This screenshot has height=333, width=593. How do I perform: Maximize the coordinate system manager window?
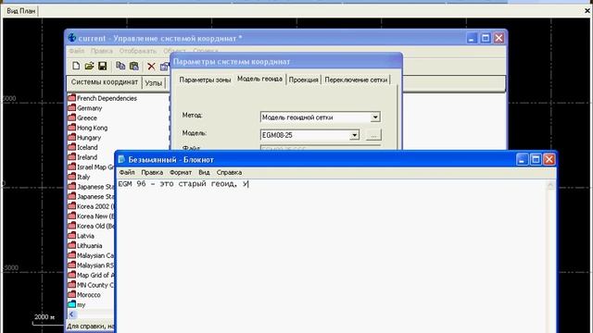(486, 38)
